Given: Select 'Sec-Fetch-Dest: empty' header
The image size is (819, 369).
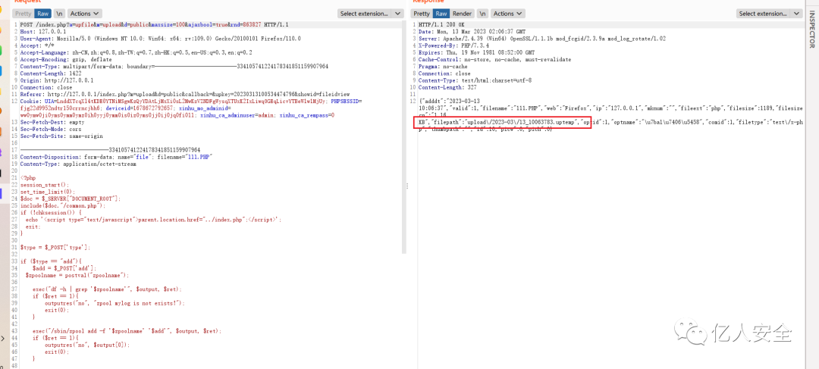Looking at the screenshot, I should 52,122.
